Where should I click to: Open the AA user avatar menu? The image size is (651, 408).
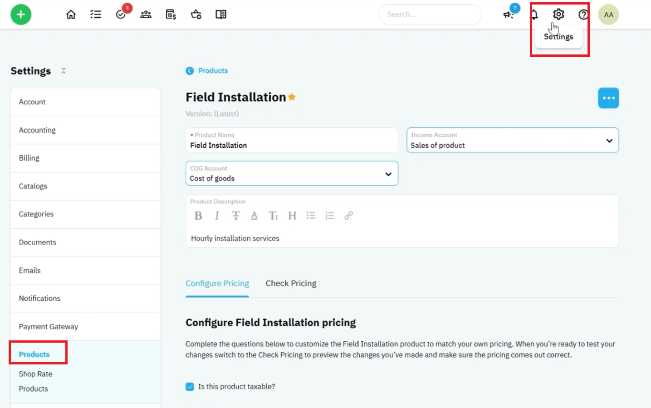point(608,15)
